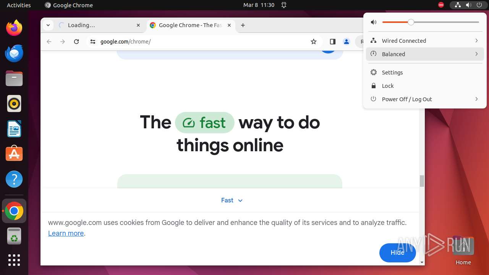Open the tab search dropdown arrow
The height and width of the screenshot is (275, 489).
click(48, 25)
